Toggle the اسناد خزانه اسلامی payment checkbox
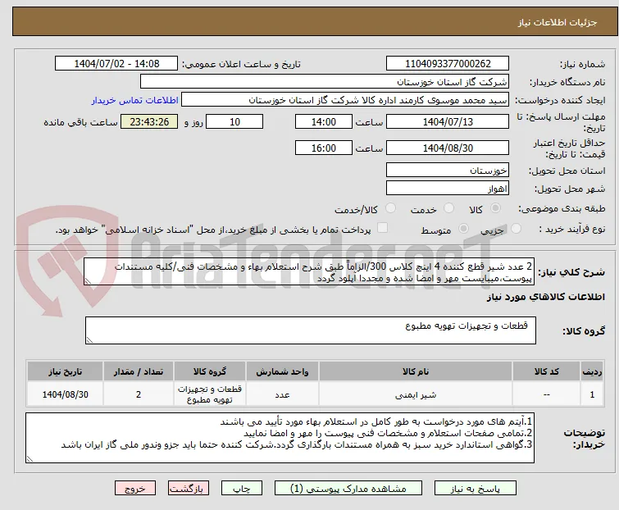Screen dimensions: 619x510 (382, 228)
